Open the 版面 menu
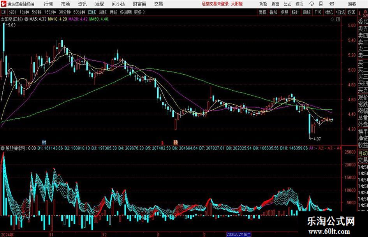This screenshot has height=237, width=368. 275,4
